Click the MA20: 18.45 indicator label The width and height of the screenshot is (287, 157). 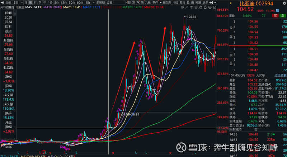[x=72, y=7]
